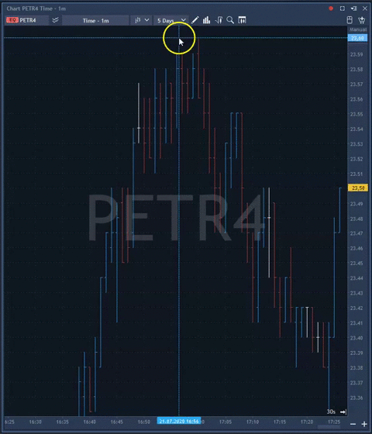The image size is (372, 434).
Task: Click the detach panel arrow icon
Action: 353,9
